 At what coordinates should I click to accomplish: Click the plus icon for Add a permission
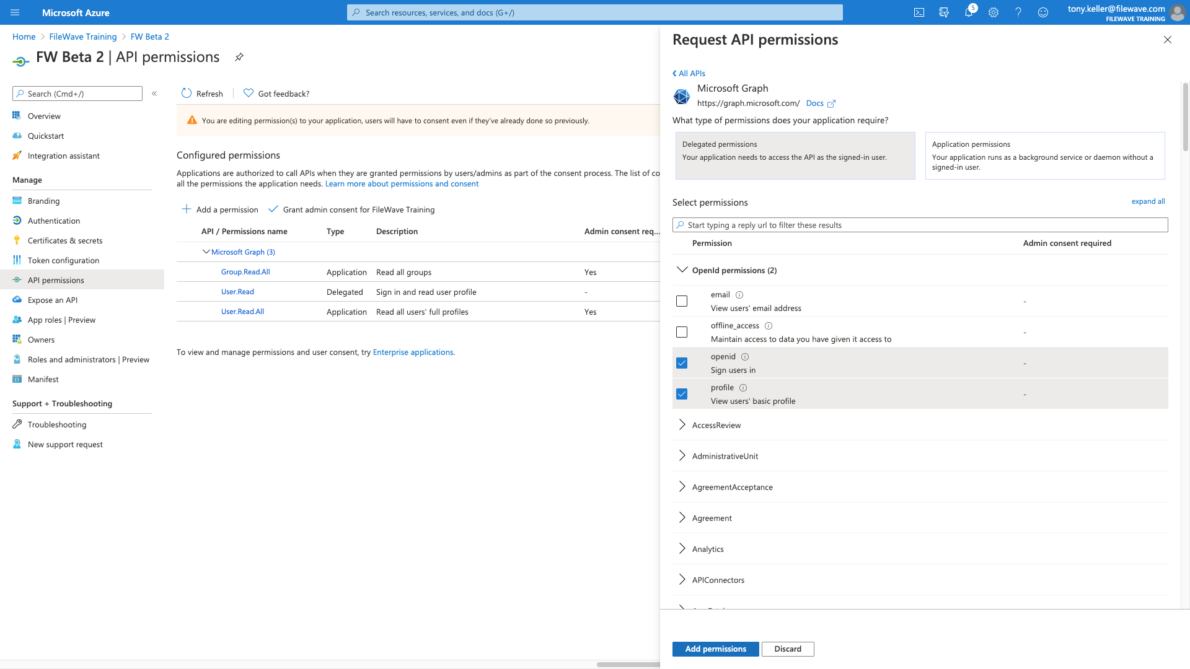[186, 209]
